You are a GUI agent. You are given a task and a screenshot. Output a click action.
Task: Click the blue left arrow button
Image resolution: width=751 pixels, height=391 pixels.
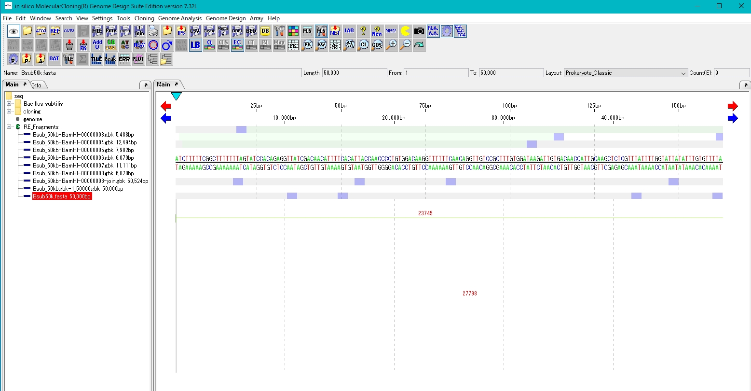click(165, 118)
